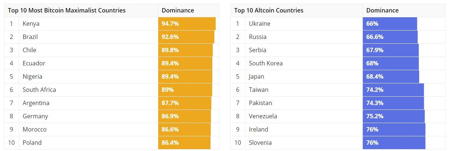450x151 pixels.
Task: Click the 74.2% bar for Taiwan
Action: pos(393,90)
